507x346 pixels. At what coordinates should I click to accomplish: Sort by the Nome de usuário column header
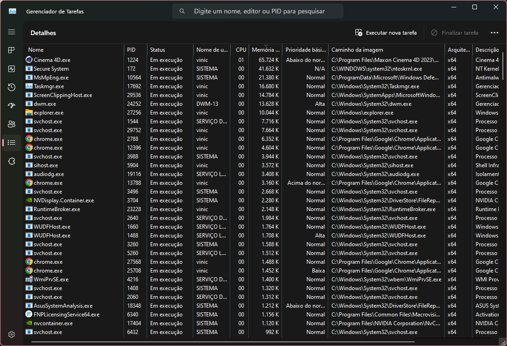point(212,50)
